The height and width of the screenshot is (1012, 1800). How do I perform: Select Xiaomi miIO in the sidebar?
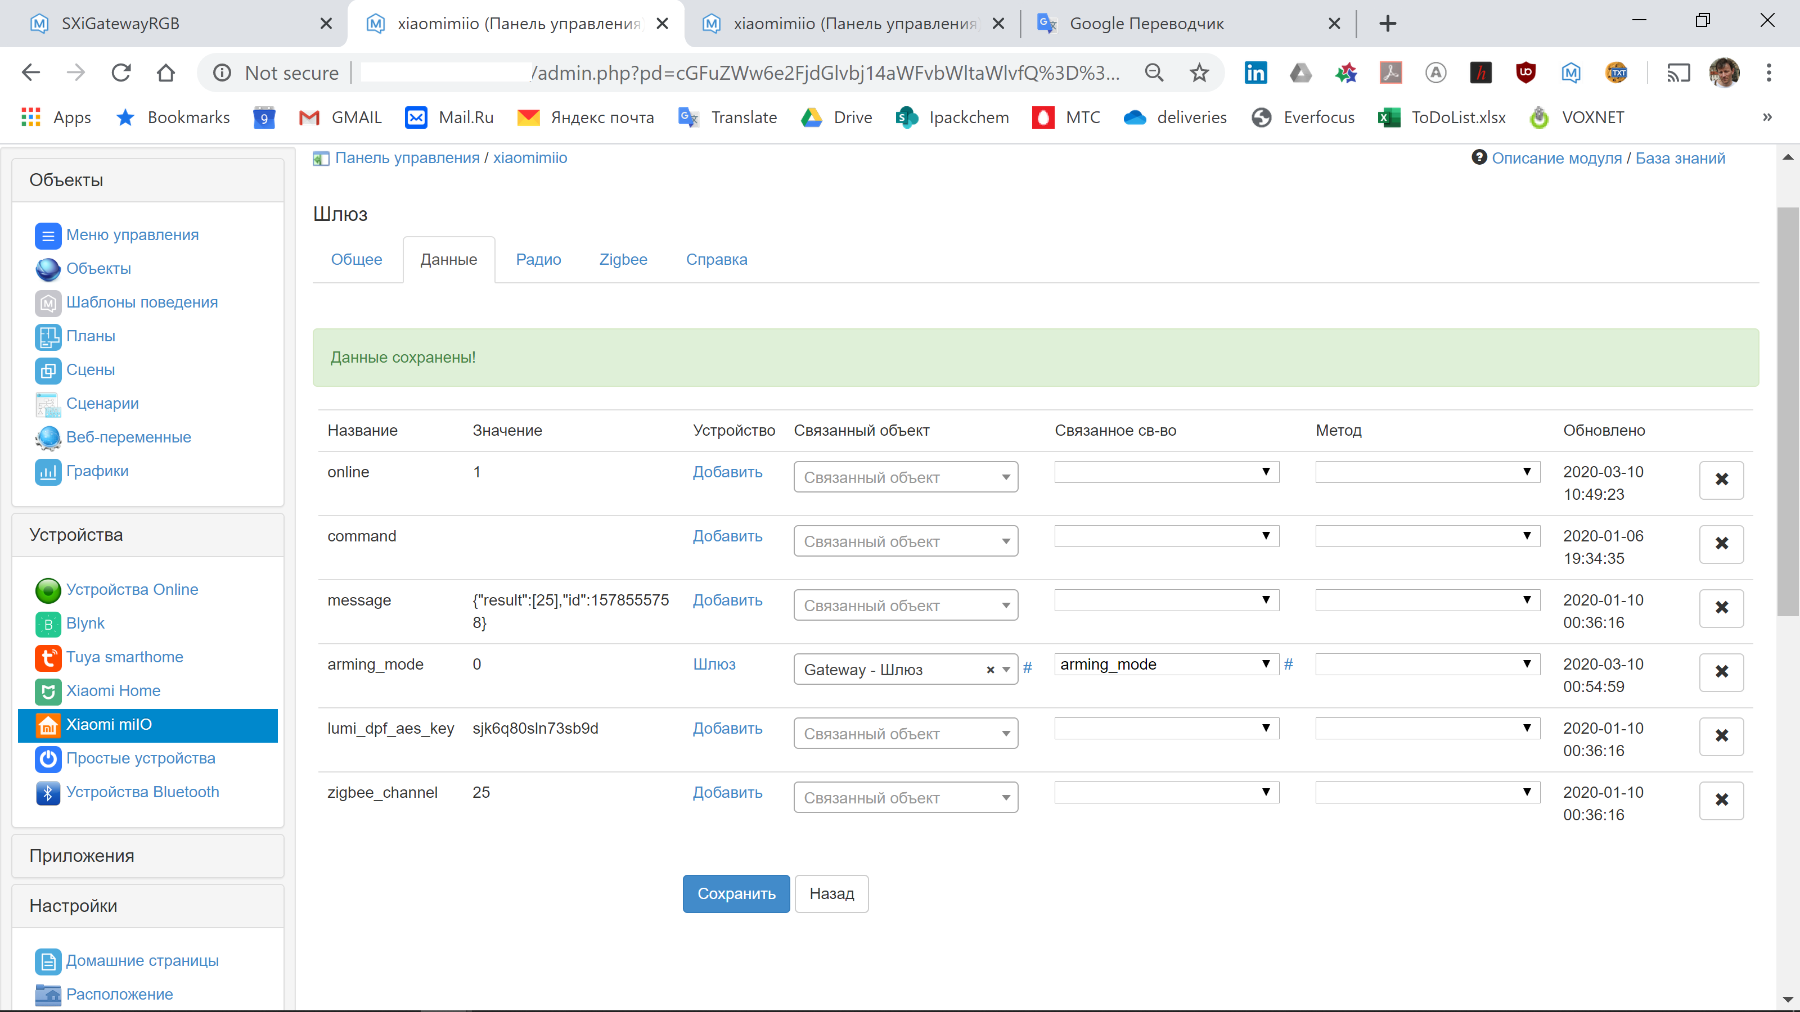pyautogui.click(x=147, y=725)
